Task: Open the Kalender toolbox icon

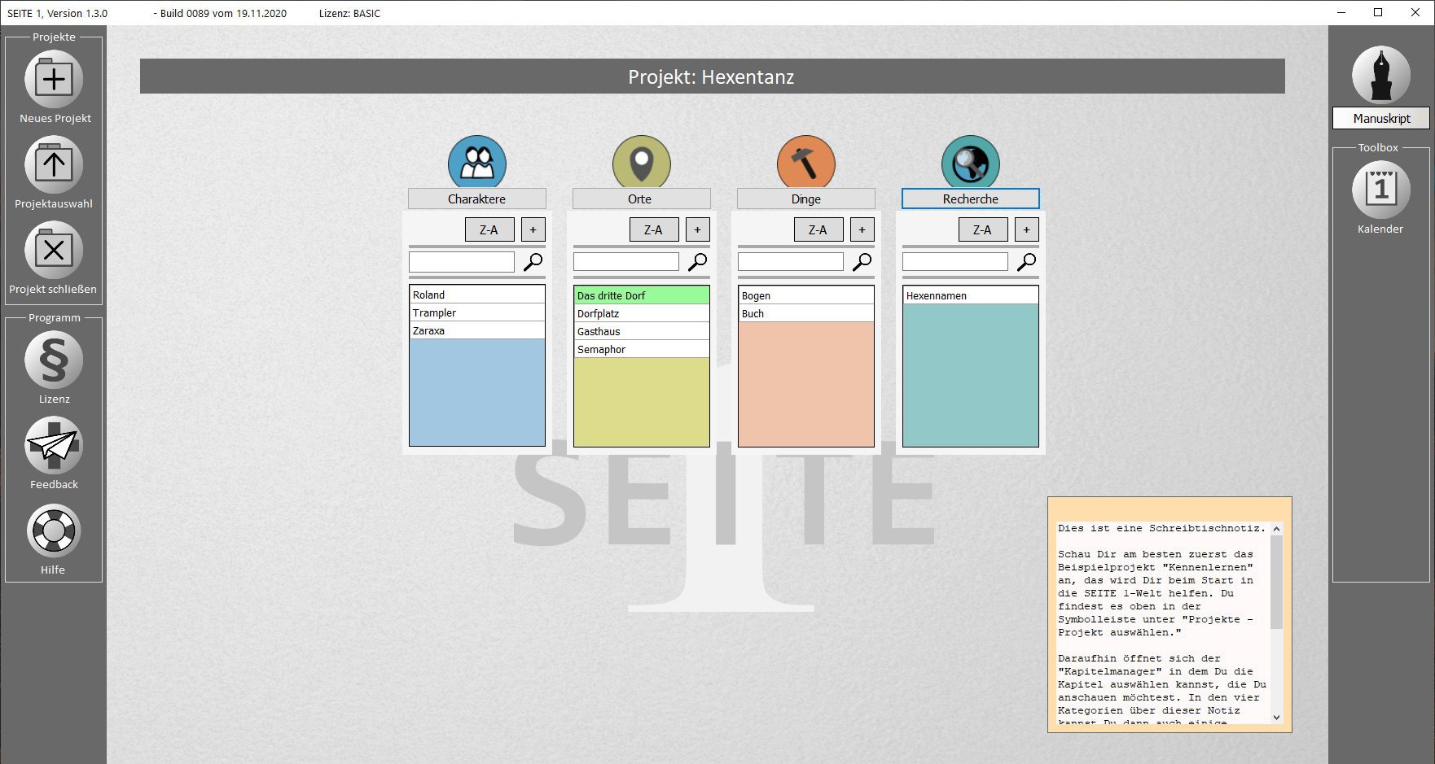Action: (x=1380, y=190)
